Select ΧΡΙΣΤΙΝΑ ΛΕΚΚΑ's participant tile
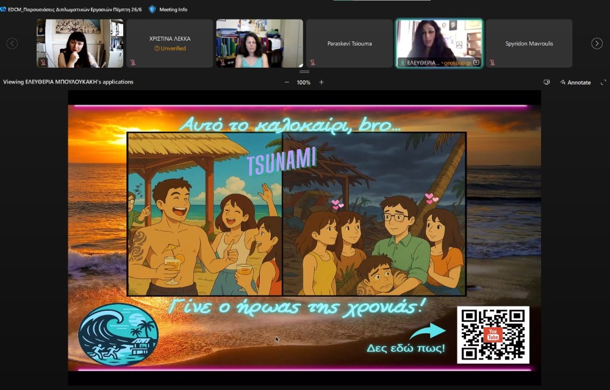The image size is (610, 390). click(170, 43)
